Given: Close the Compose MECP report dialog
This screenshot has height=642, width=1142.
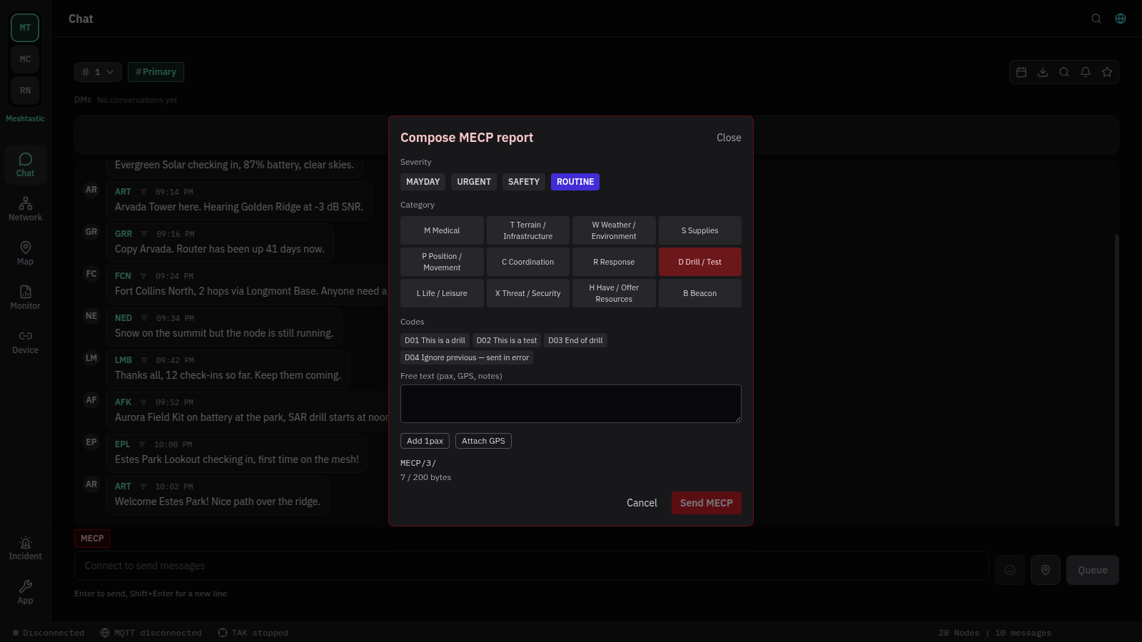Looking at the screenshot, I should (729, 138).
